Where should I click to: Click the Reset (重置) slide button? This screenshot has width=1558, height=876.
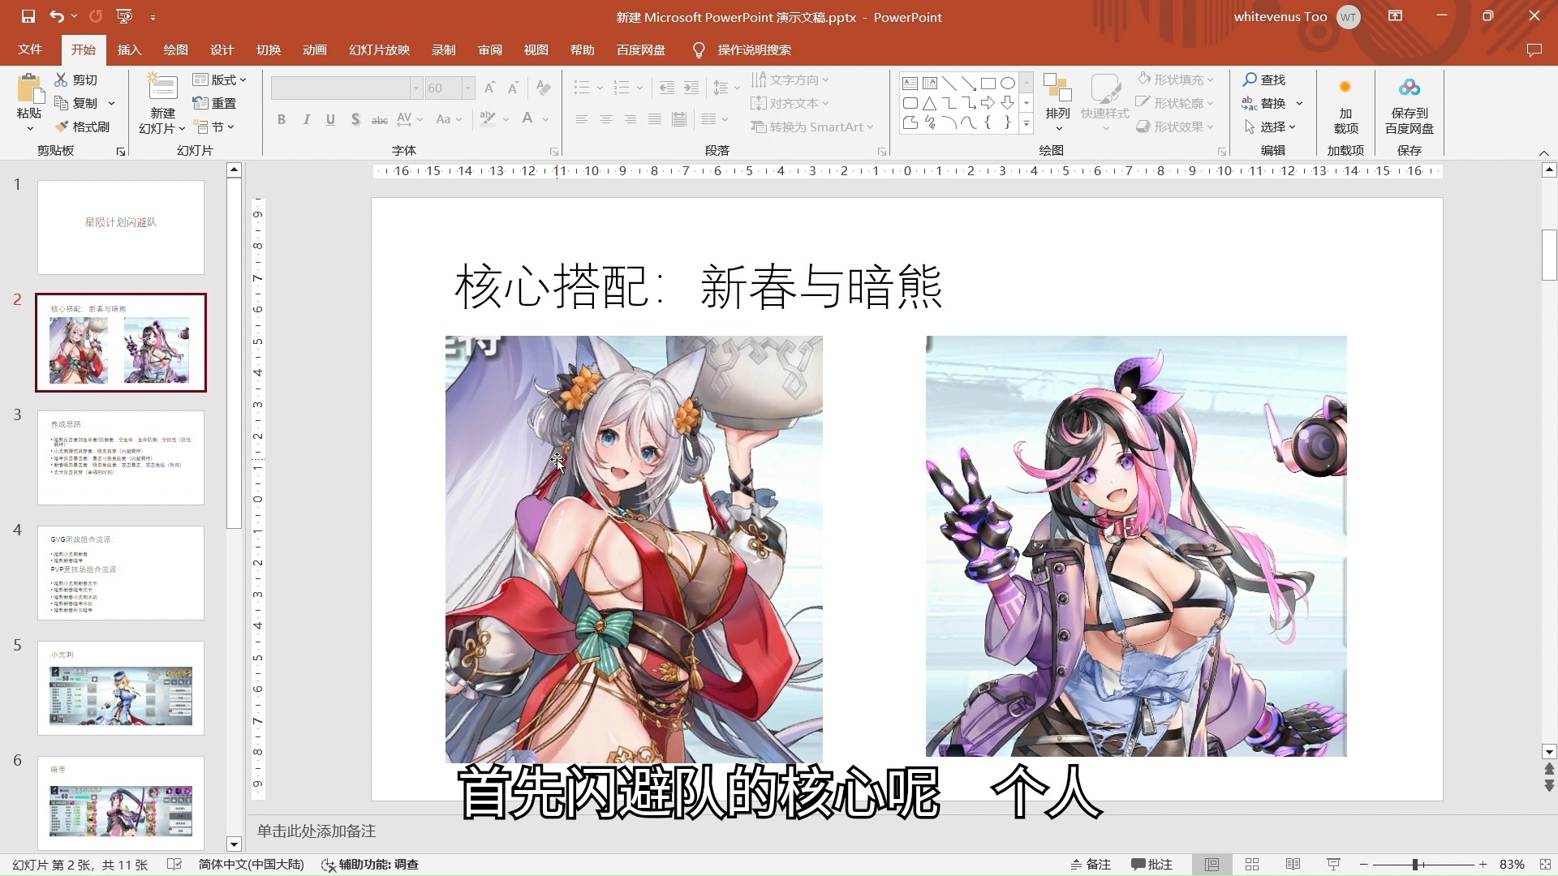click(214, 103)
